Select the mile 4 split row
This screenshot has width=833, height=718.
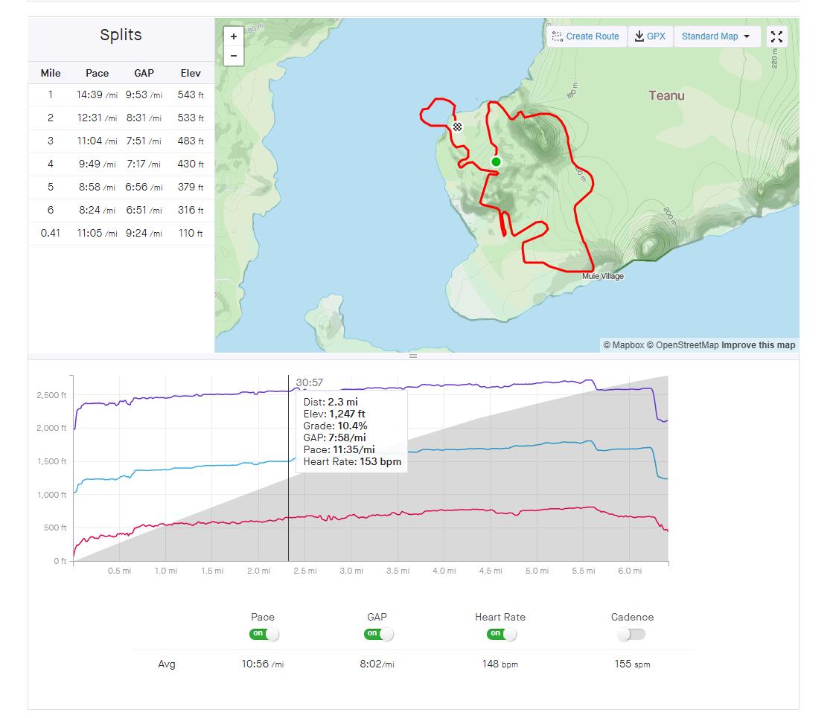pos(121,164)
